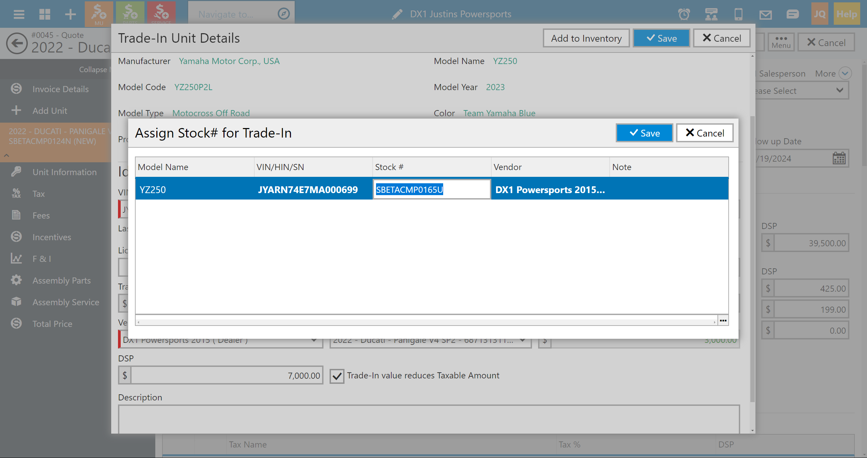Image resolution: width=867 pixels, height=458 pixels.
Task: Click the Add to Inventory button
Action: coord(586,38)
